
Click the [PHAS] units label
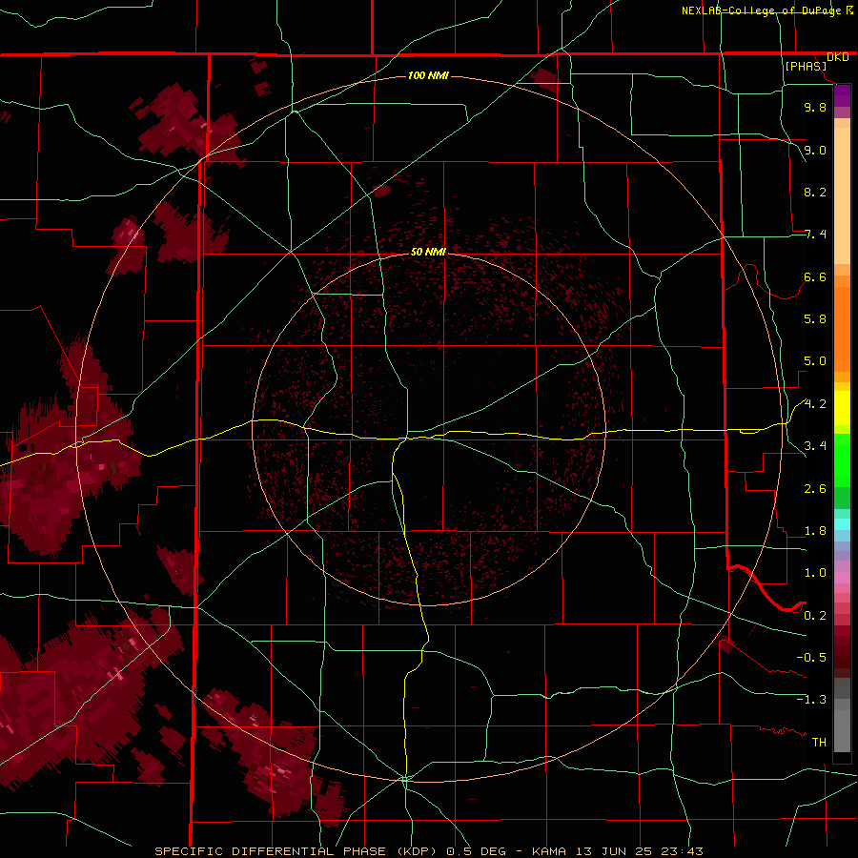coord(806,66)
